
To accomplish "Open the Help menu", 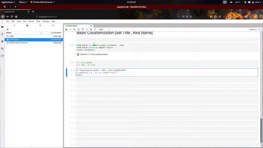I will (x=53, y=21).
